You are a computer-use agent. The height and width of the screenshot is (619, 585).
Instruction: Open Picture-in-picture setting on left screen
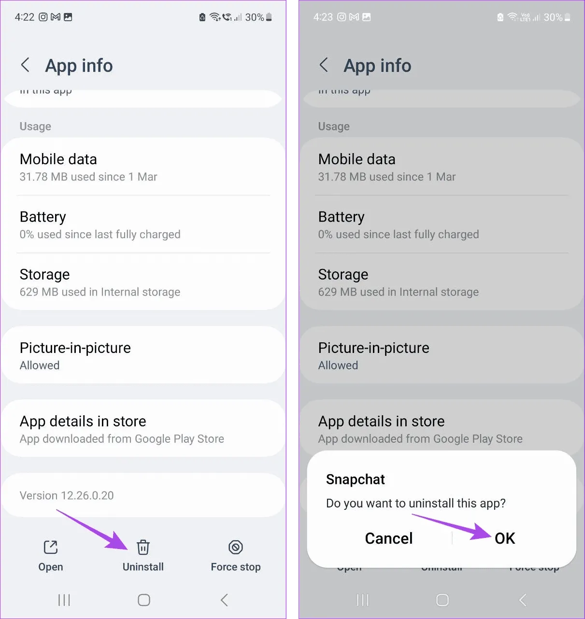(x=143, y=355)
